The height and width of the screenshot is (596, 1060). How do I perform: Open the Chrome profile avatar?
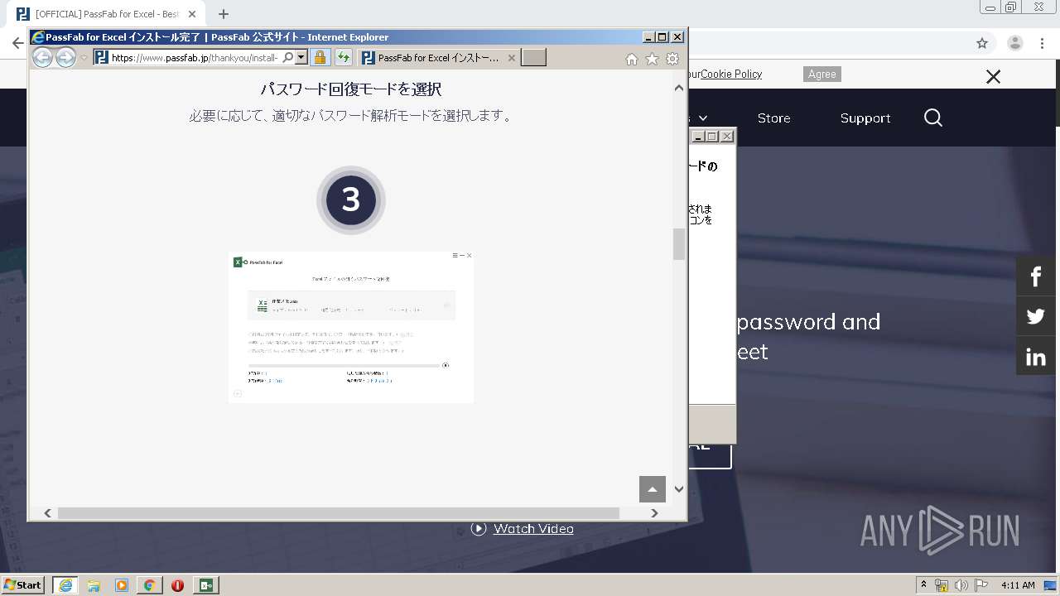click(1015, 43)
